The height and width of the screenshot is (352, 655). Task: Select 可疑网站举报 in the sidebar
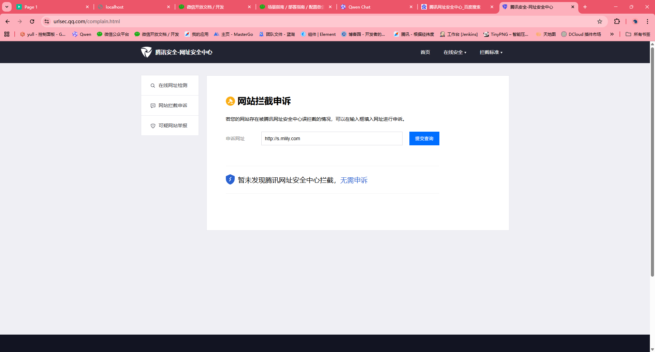pyautogui.click(x=170, y=126)
